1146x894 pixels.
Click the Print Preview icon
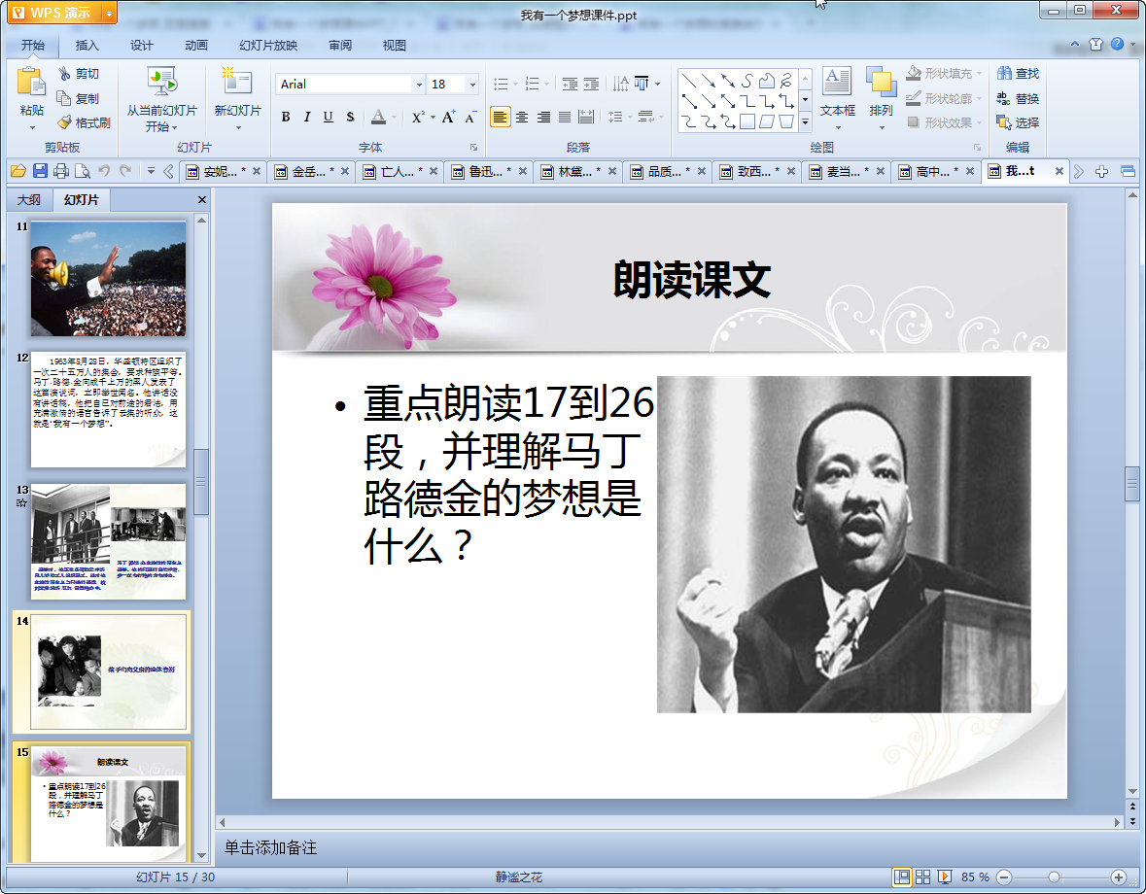tap(83, 171)
